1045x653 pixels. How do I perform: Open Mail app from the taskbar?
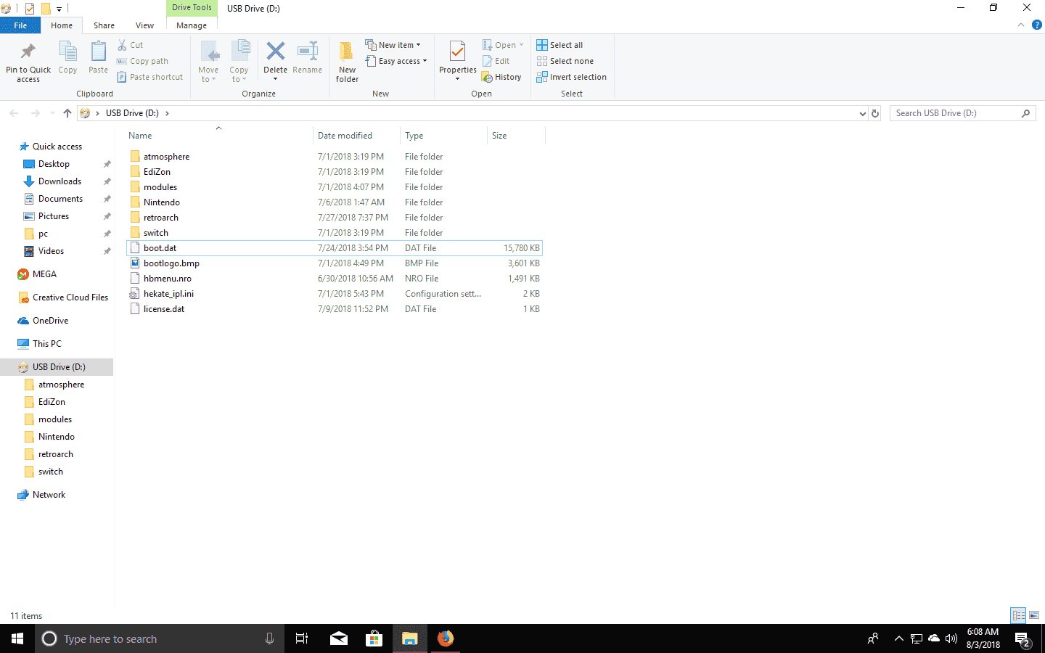click(x=338, y=638)
